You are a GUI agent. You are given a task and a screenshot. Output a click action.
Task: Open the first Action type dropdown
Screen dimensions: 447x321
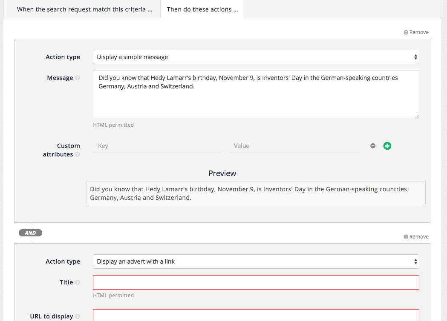(x=256, y=57)
